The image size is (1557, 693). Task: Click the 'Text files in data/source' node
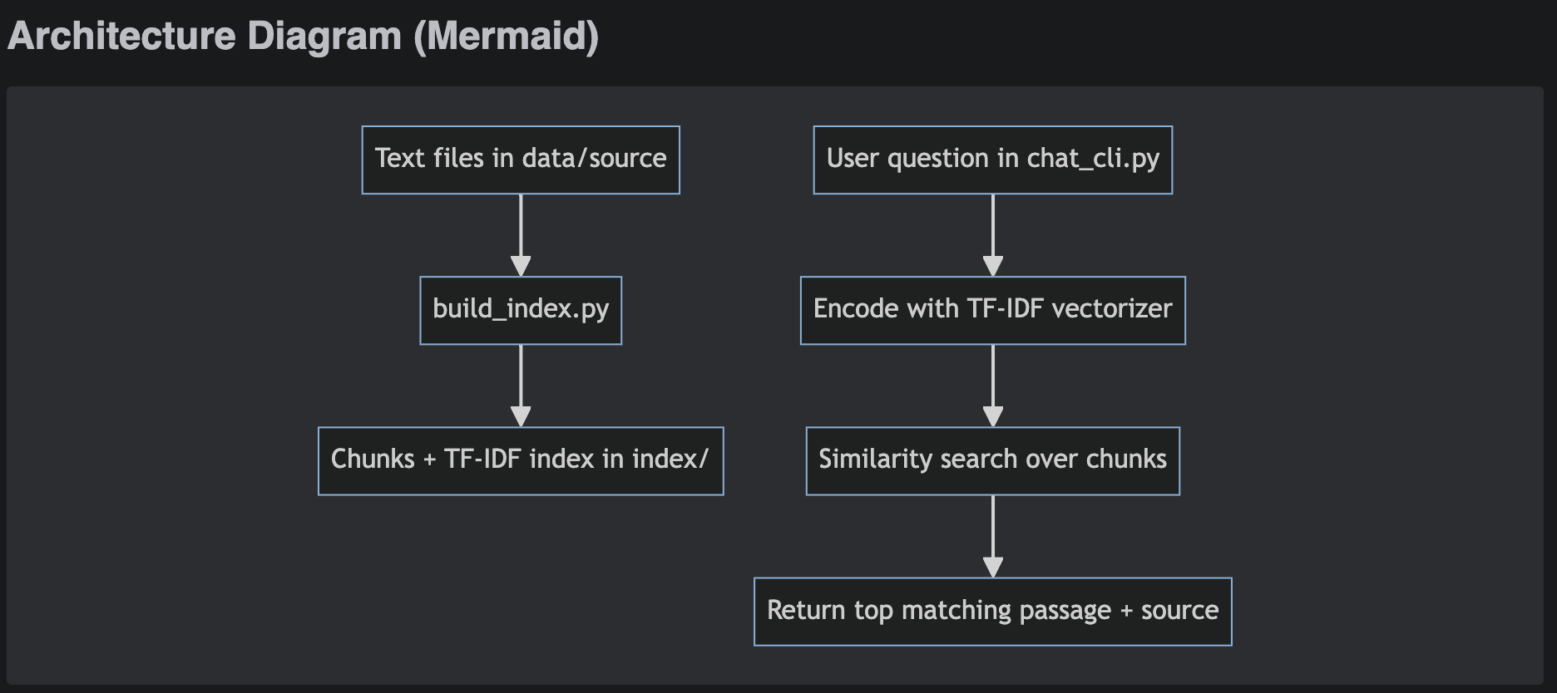point(521,160)
